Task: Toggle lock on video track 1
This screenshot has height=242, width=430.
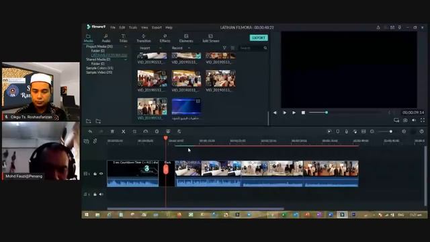Action: [x=95, y=173]
